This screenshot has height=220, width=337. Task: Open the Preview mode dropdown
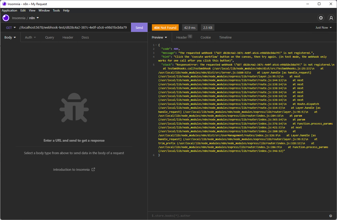click(159, 37)
